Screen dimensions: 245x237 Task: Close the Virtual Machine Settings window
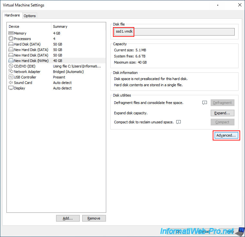tap(239, 5)
